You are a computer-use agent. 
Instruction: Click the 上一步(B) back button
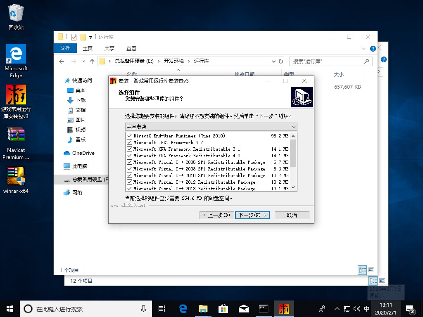point(216,215)
